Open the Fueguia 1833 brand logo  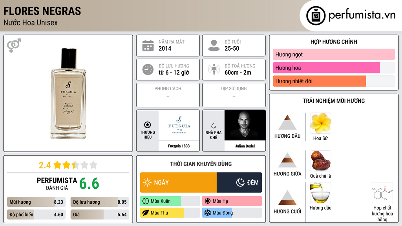(x=179, y=125)
